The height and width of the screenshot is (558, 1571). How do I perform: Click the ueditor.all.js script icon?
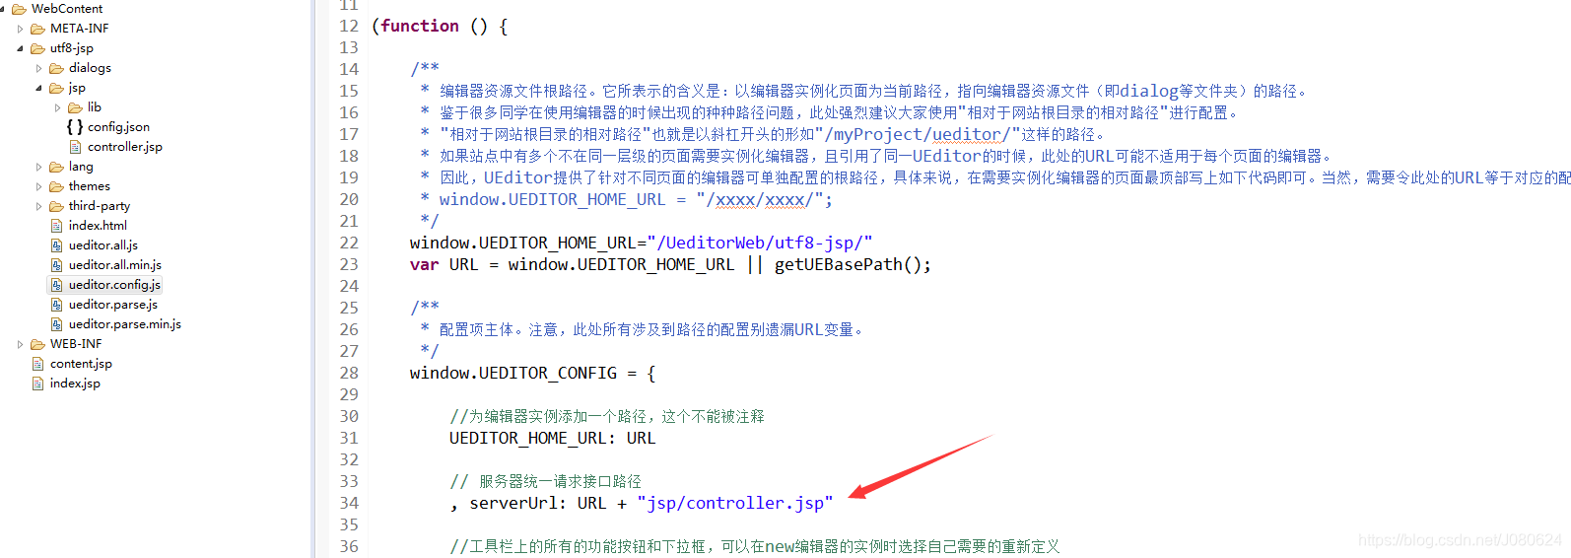[56, 245]
